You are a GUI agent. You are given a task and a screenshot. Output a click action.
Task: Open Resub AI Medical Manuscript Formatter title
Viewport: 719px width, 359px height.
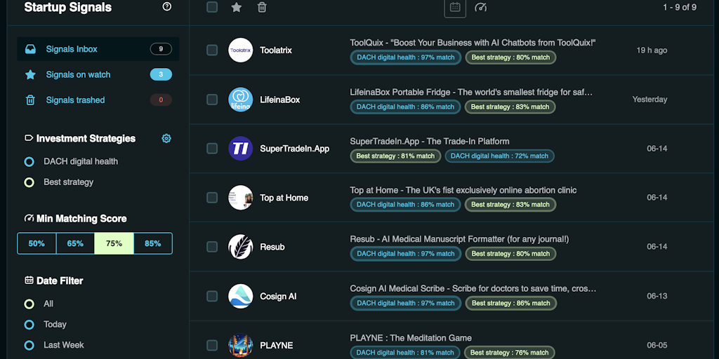(x=459, y=239)
